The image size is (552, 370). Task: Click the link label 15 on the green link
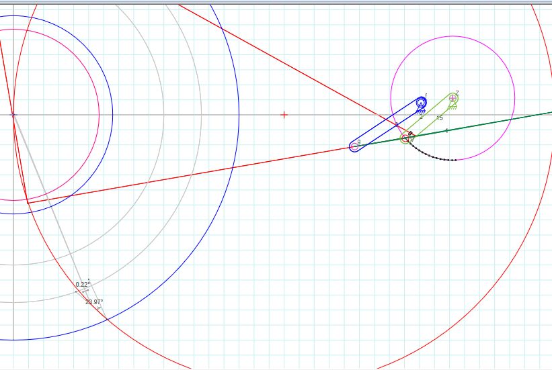point(440,118)
